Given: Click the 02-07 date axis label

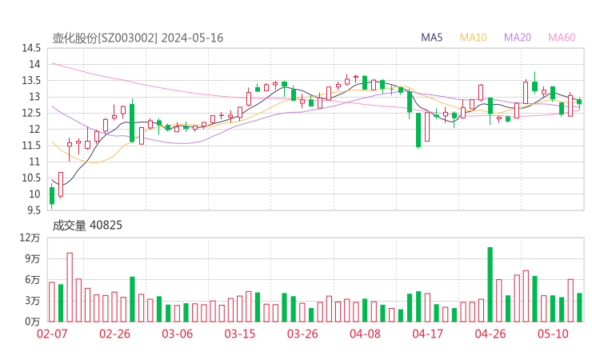Looking at the screenshot, I should tap(52, 334).
